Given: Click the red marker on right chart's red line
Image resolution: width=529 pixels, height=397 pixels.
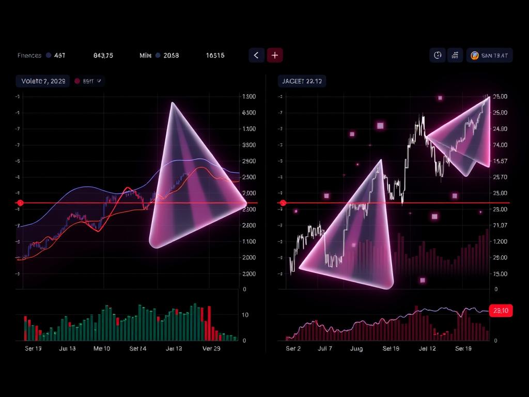Looking at the screenshot, I should 283,203.
